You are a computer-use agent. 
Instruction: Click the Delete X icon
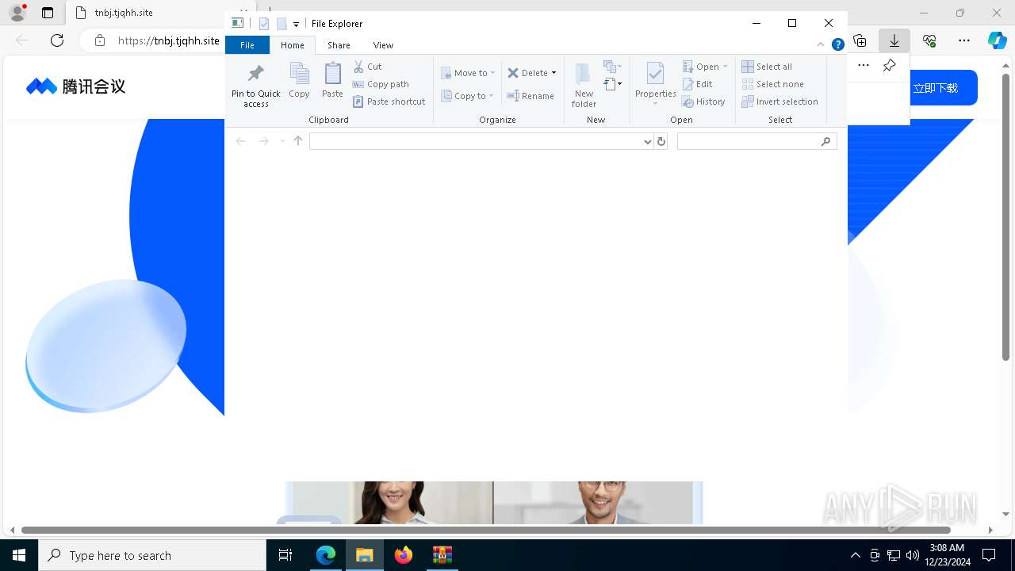pos(513,73)
